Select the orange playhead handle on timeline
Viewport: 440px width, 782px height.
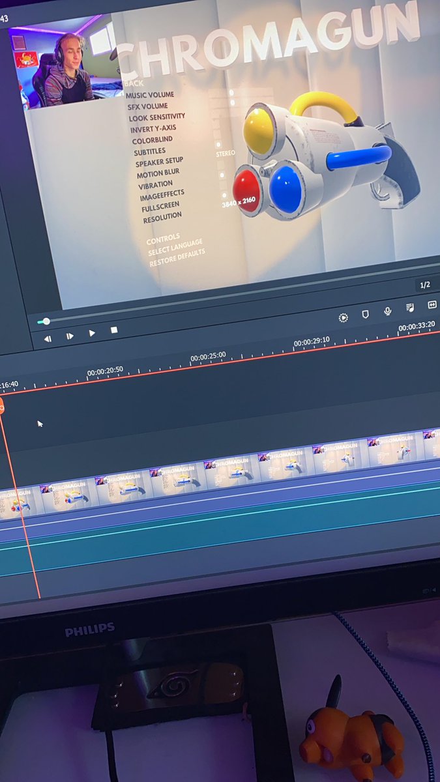(x=1, y=408)
